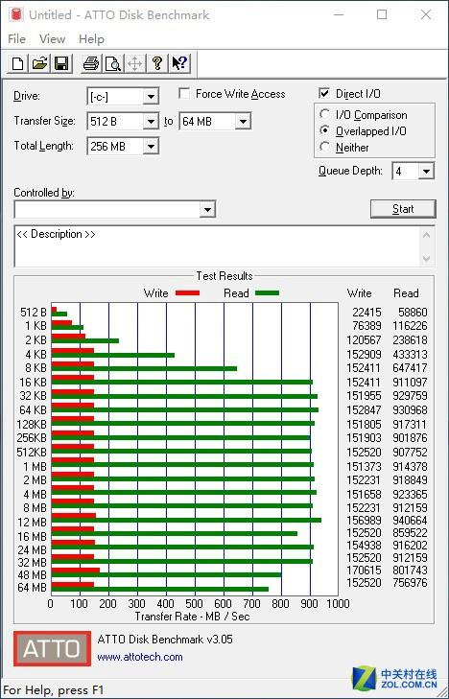Open the Queue Depth dropdown
The image size is (449, 699).
click(426, 172)
